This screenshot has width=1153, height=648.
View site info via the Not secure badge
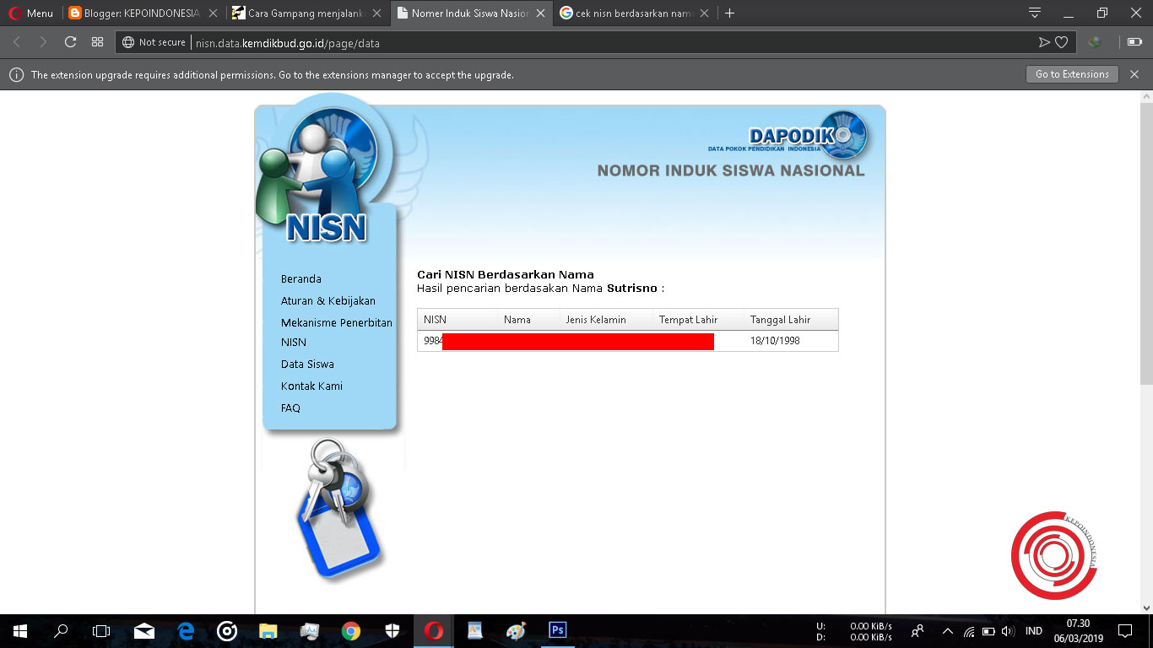point(153,41)
